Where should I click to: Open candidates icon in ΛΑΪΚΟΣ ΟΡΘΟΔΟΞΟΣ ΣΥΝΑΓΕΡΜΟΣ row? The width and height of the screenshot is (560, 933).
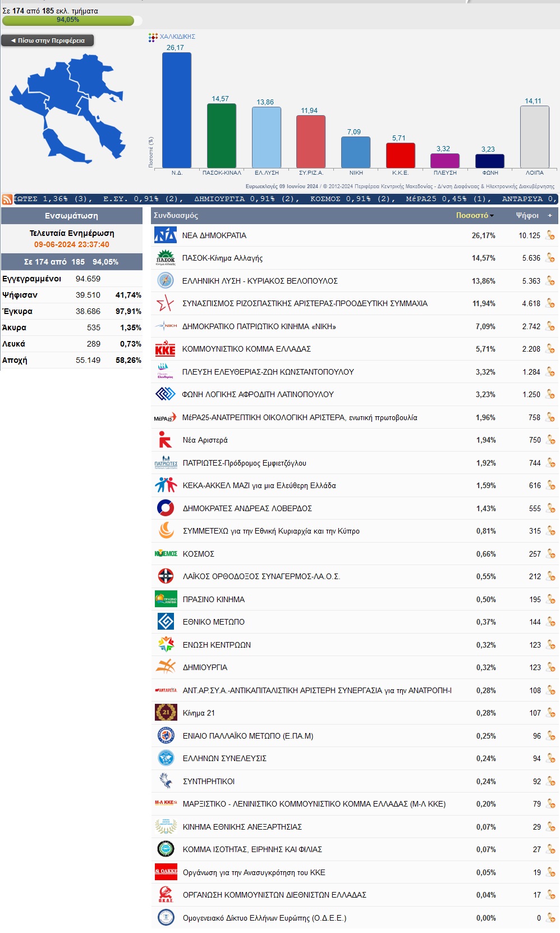coord(550,576)
